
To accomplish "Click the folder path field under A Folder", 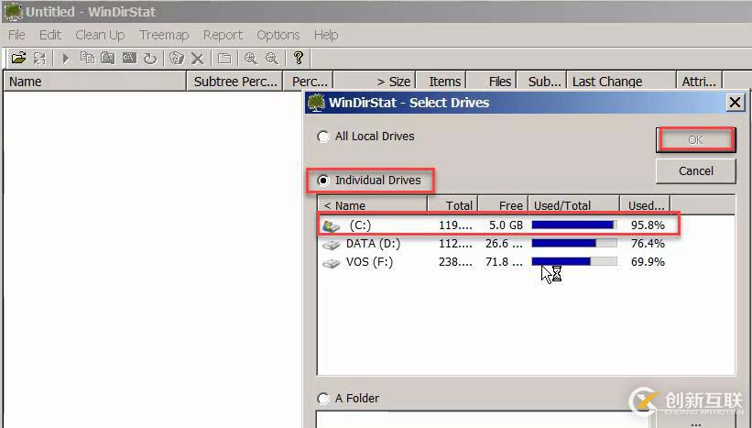I will pos(485,420).
